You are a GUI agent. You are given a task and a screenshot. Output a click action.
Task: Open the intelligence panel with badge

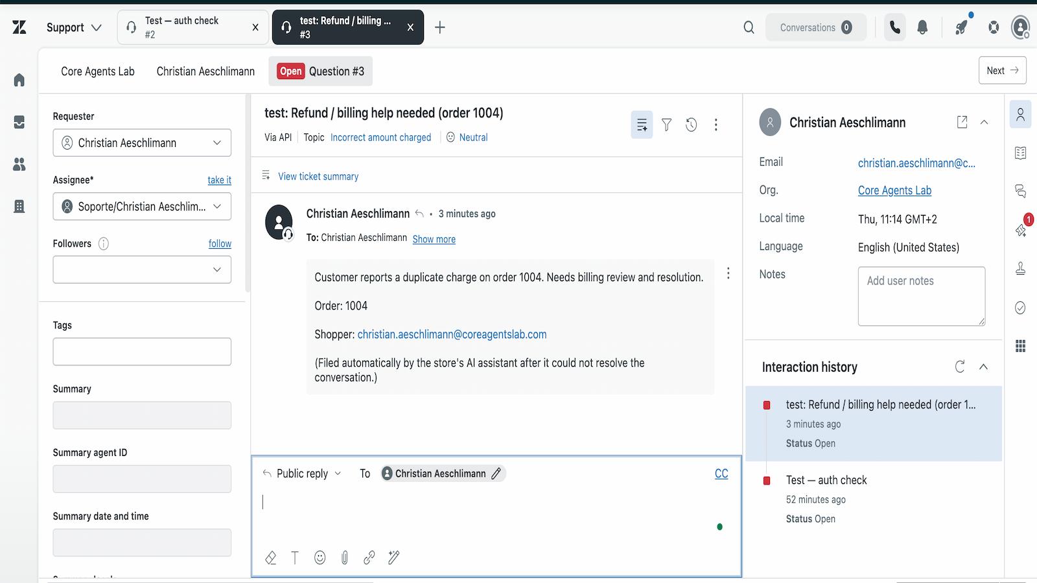click(x=1021, y=229)
